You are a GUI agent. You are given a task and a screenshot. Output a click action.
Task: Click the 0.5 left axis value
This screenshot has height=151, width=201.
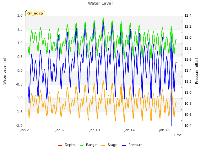click(x=20, y=57)
